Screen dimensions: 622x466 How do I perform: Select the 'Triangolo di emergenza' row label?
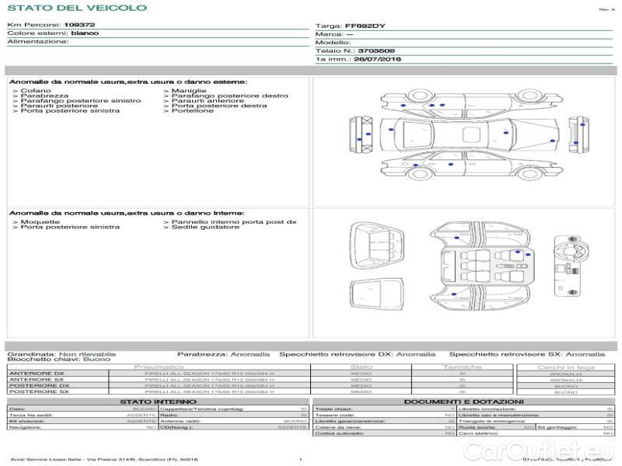pos(492,421)
